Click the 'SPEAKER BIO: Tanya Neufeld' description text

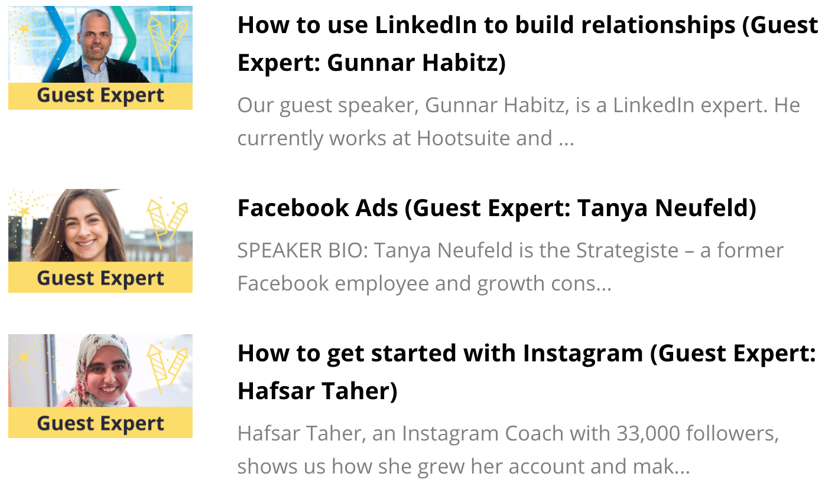pos(510,267)
